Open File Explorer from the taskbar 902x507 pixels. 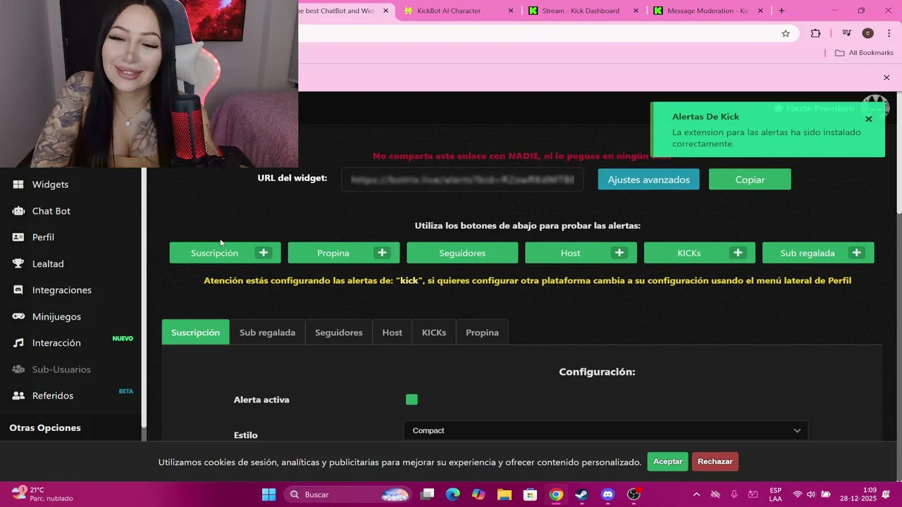(x=504, y=494)
